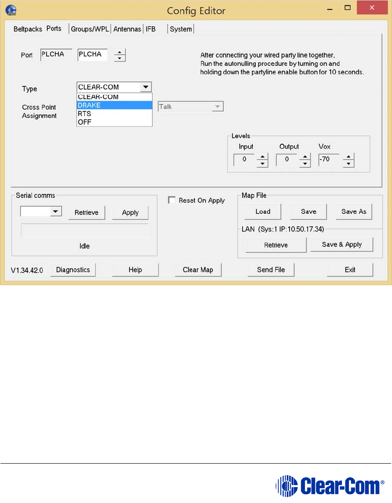
Task: Click the Save & Apply button
Action: pyautogui.click(x=342, y=245)
